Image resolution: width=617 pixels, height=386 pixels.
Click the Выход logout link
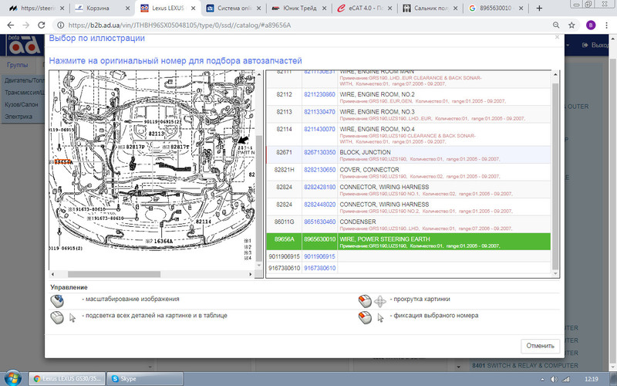pyautogui.click(x=596, y=46)
